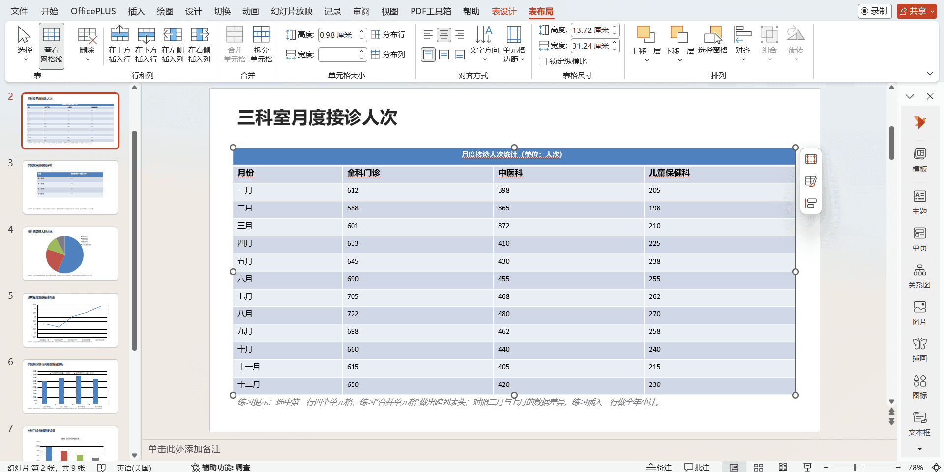Open the 主题 themes panel

coord(919,202)
